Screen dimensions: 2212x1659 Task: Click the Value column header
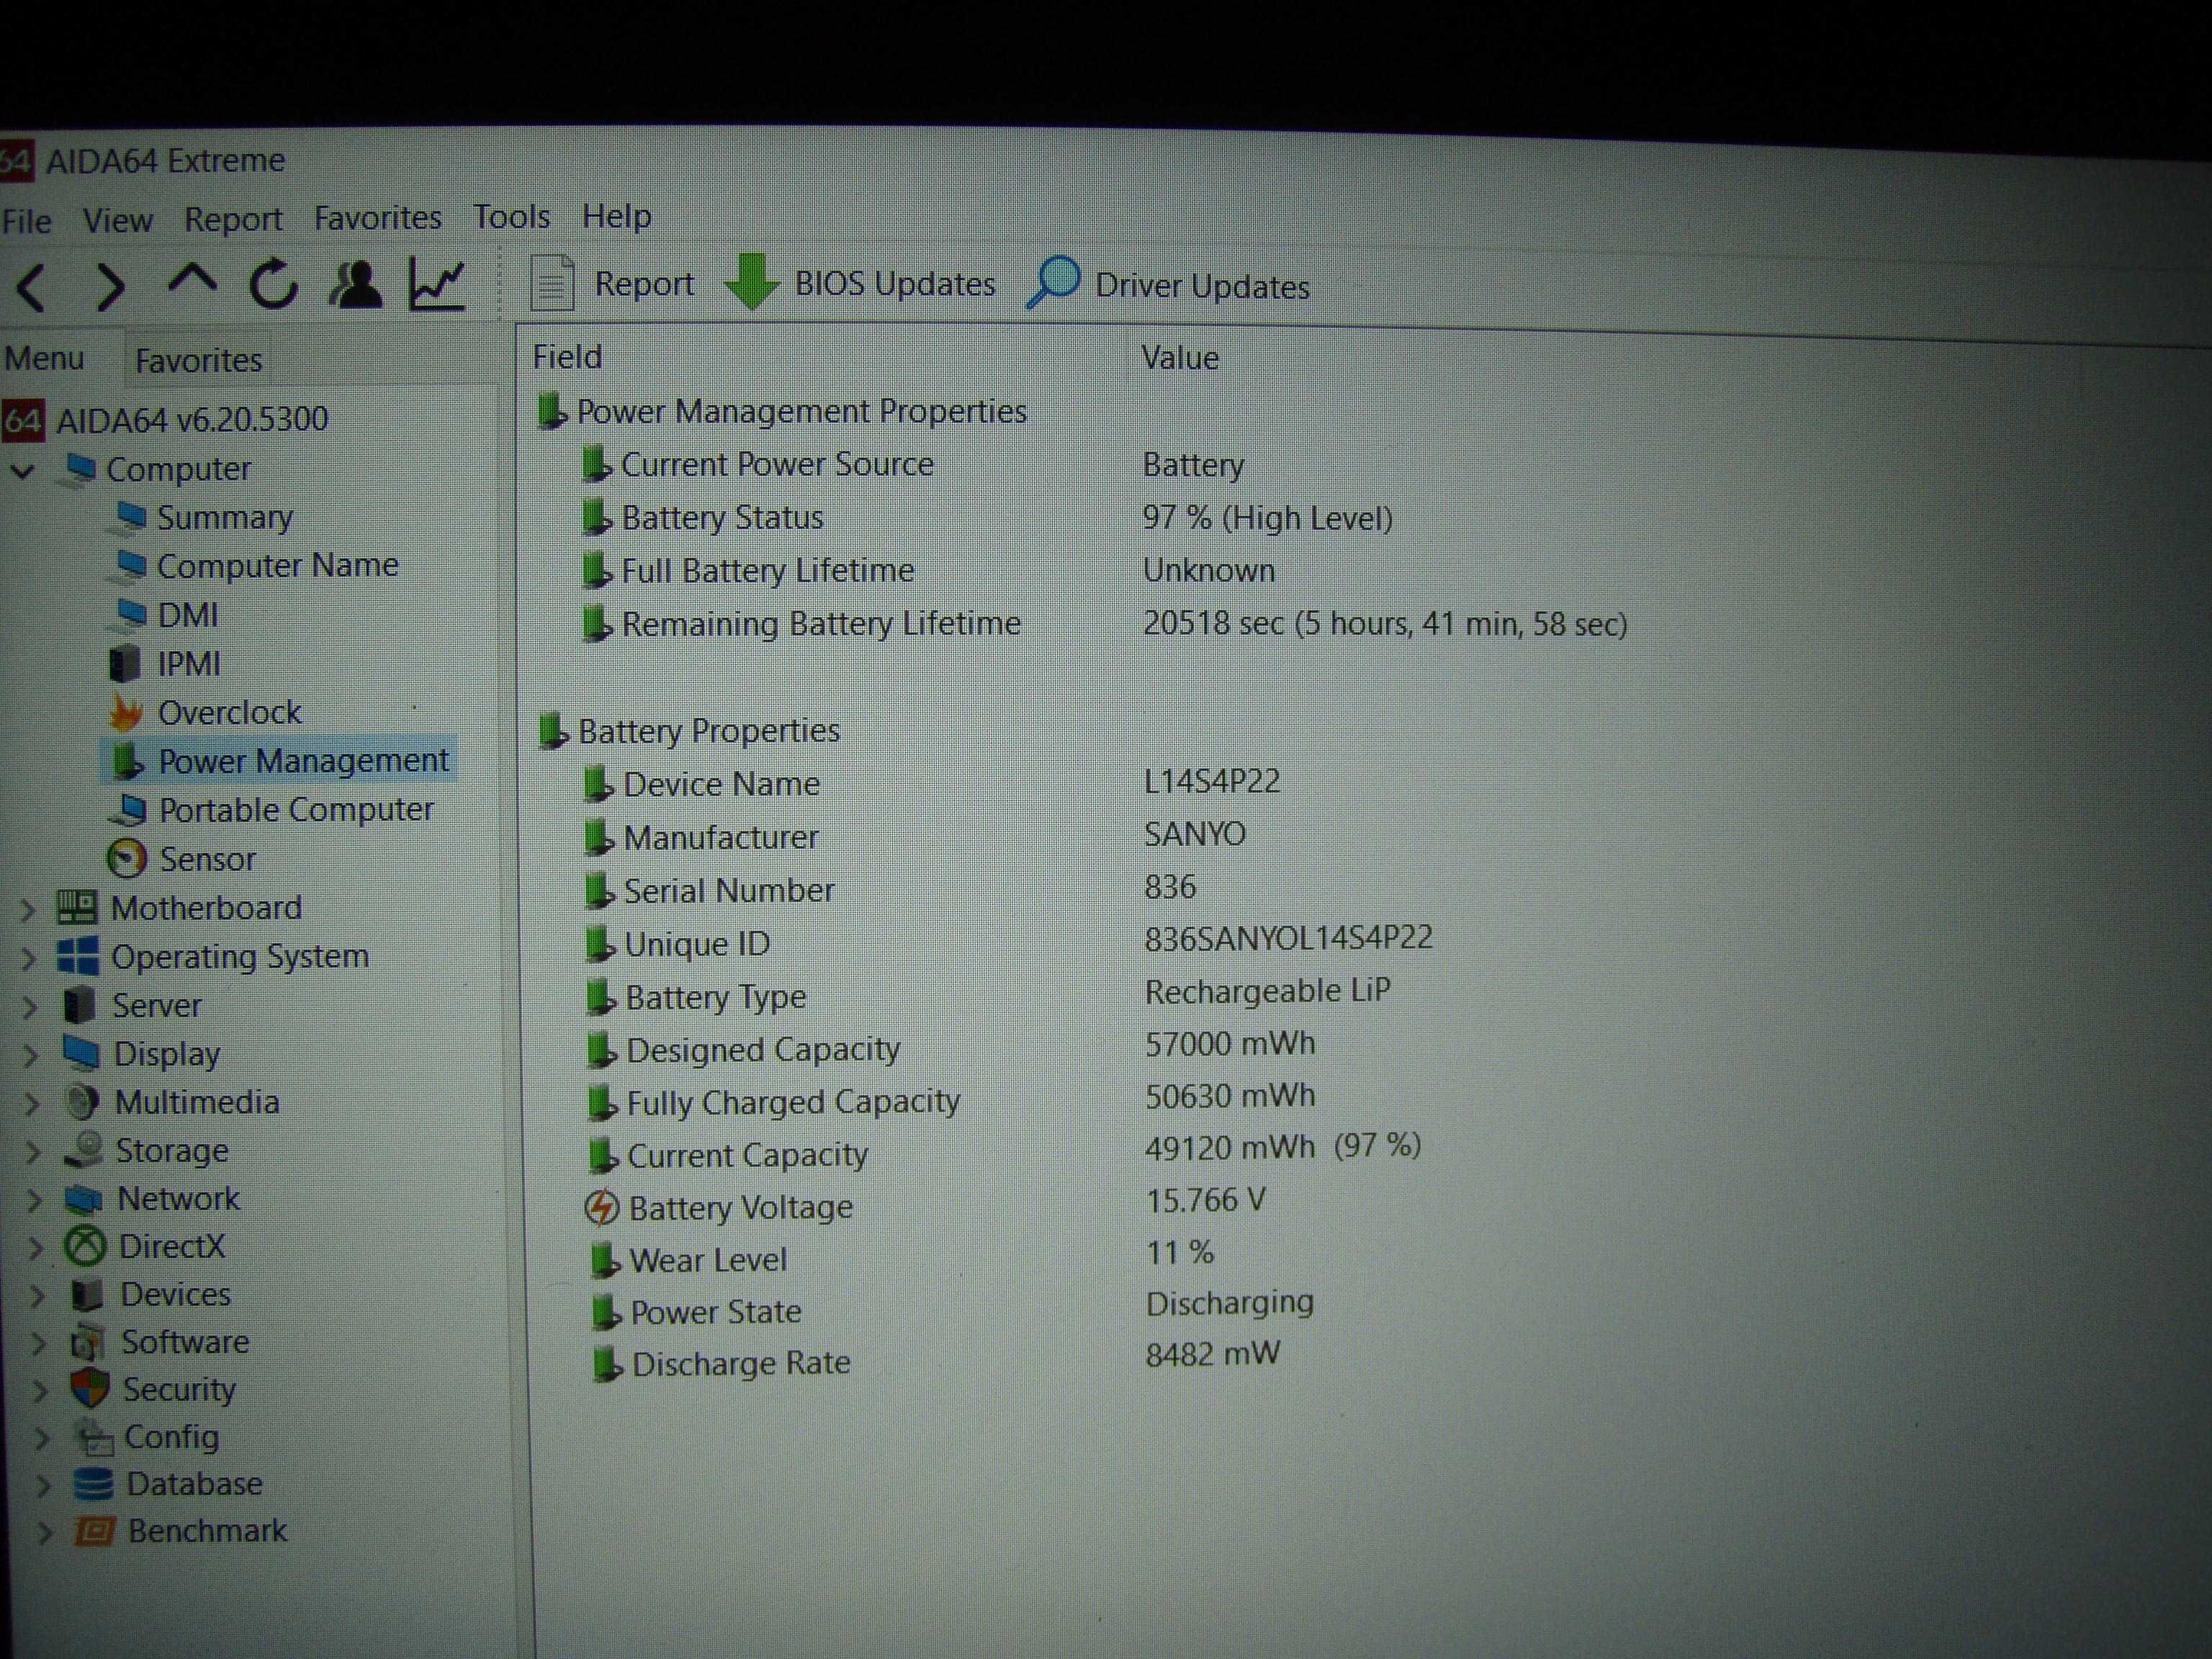point(1180,358)
